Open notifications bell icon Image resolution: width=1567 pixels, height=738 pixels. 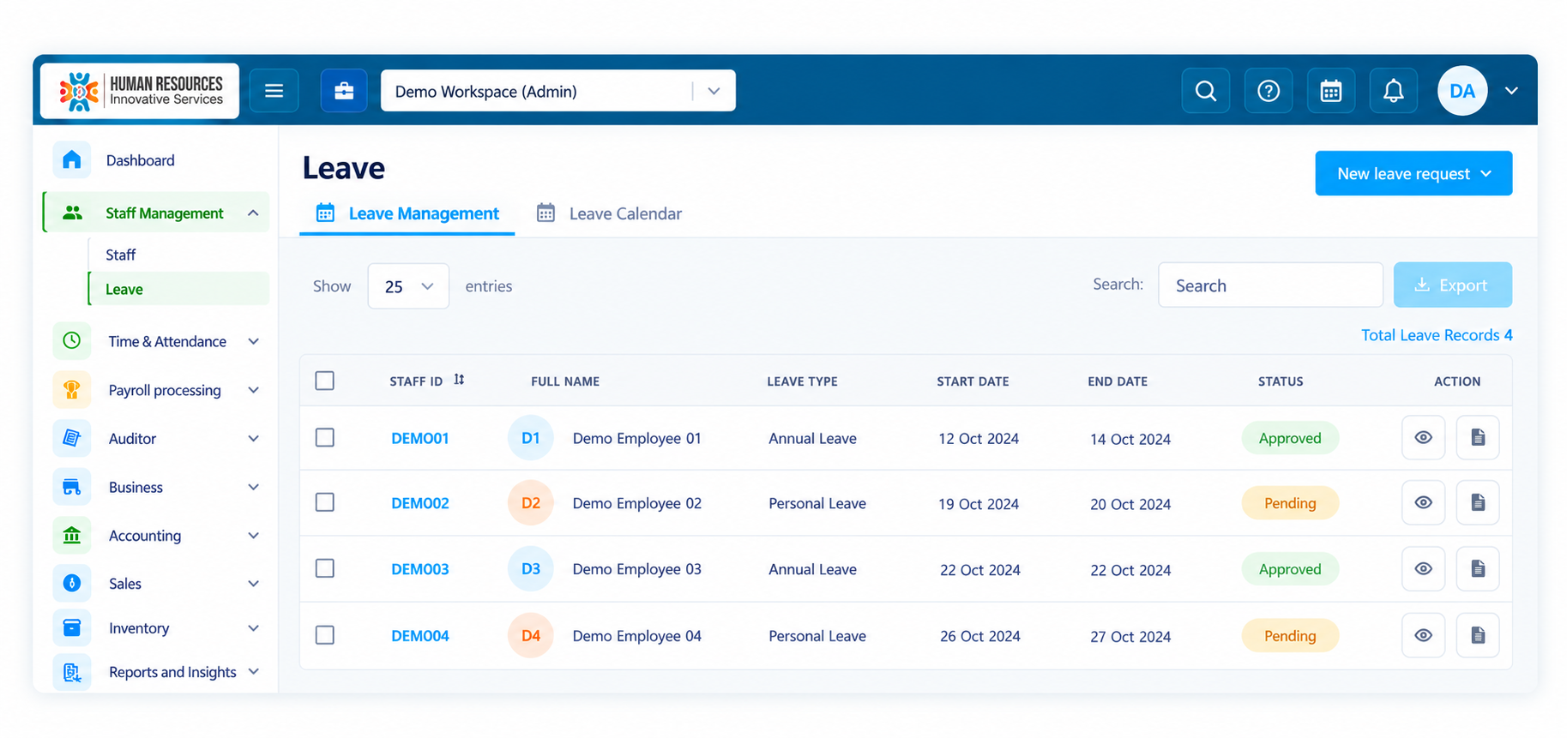1394,91
